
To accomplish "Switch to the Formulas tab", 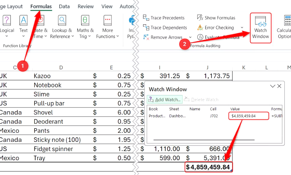I will pyautogui.click(x=41, y=6).
